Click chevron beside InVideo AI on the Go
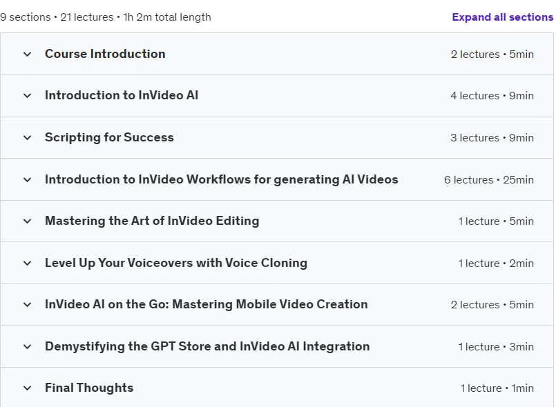556x407 pixels. pos(28,305)
